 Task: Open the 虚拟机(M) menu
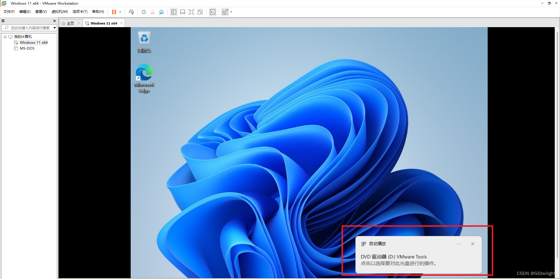tap(60, 12)
